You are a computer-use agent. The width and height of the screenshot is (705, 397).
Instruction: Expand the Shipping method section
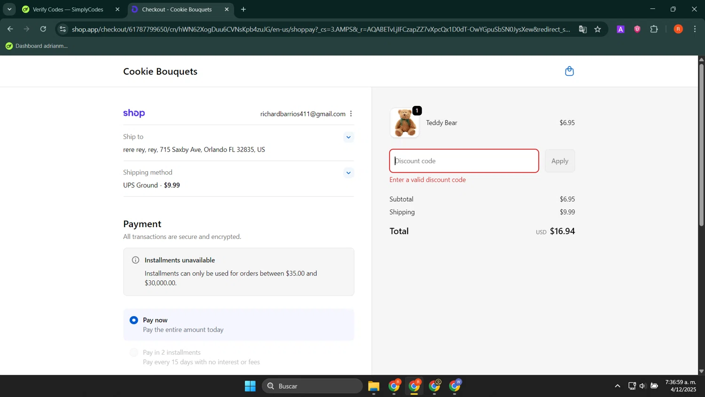(348, 173)
